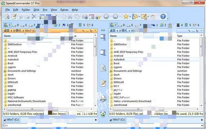Click the printer icon in center bar

[x=103, y=98]
